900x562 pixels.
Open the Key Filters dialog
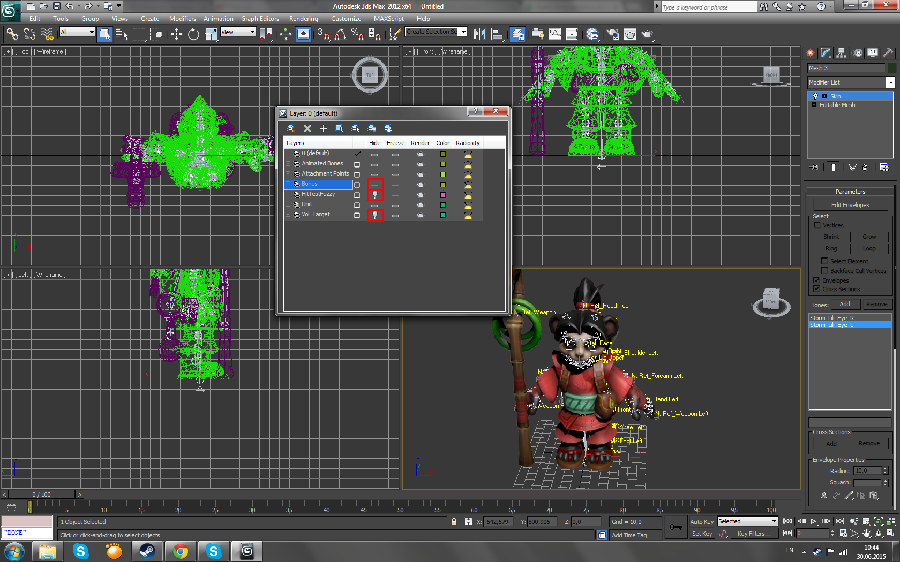coord(754,534)
